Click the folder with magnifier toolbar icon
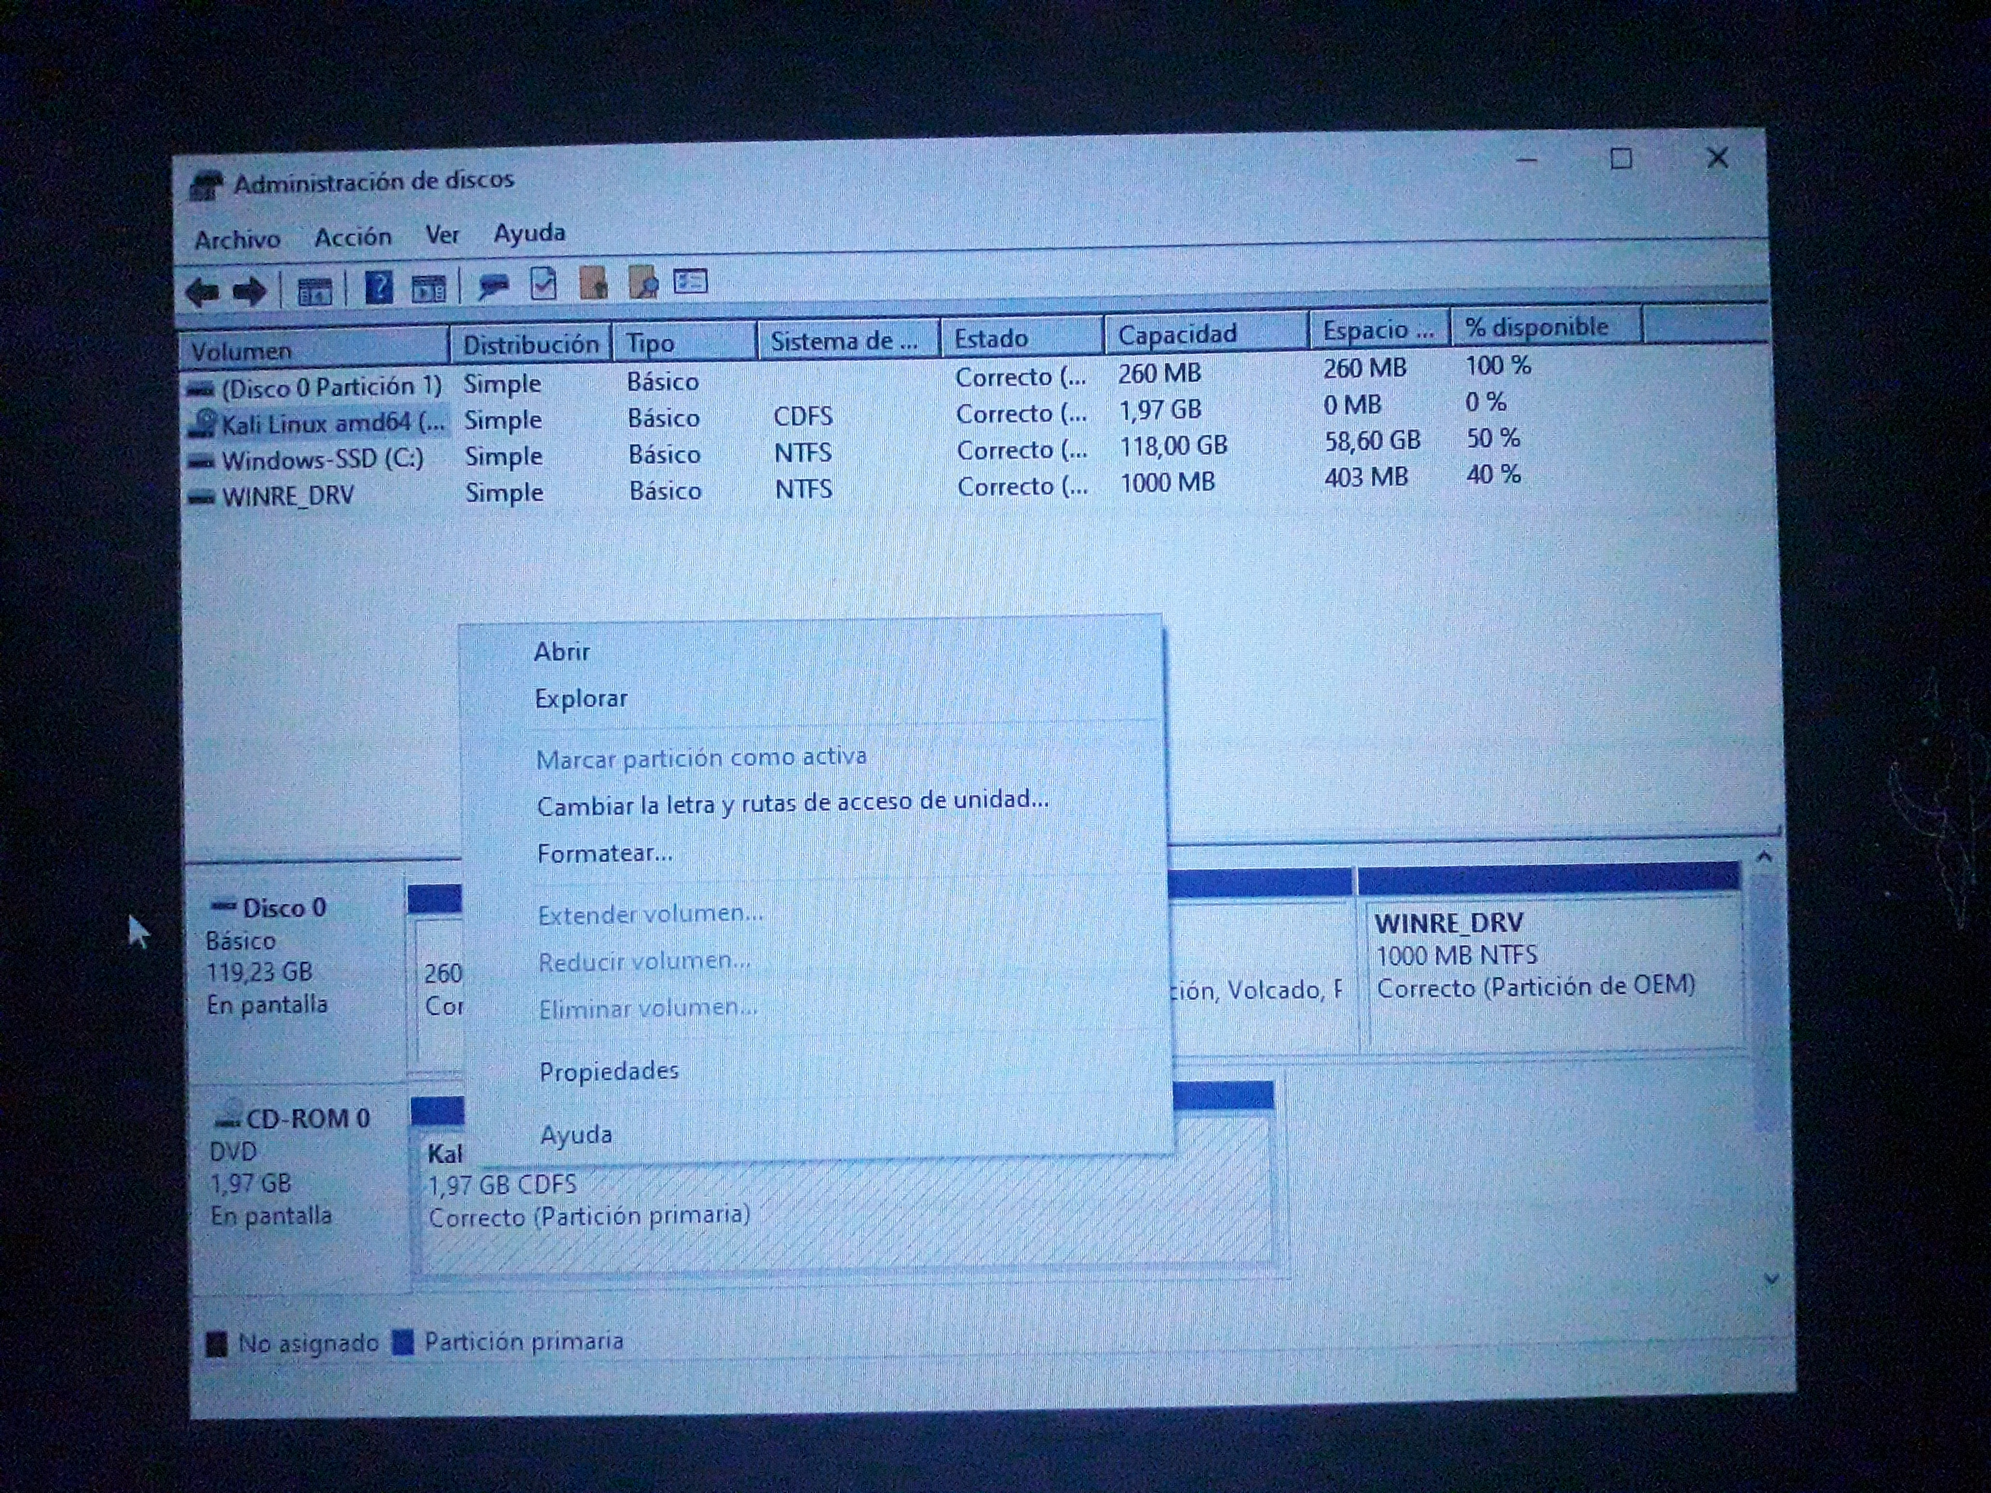Screen dimensions: 1991x1493 pyautogui.click(x=642, y=283)
